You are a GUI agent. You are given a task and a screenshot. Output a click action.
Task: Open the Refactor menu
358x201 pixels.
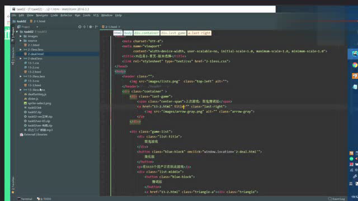[x=66, y=15]
